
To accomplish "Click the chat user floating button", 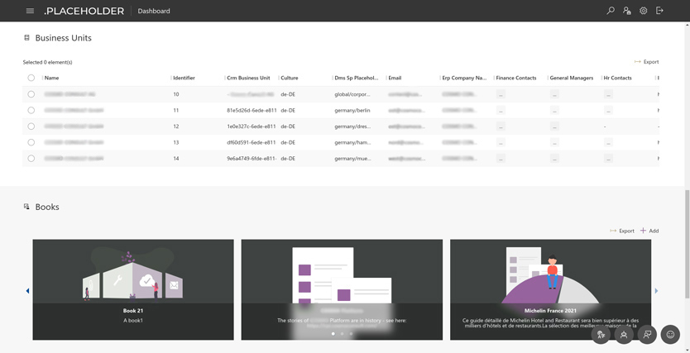I will click(x=647, y=334).
